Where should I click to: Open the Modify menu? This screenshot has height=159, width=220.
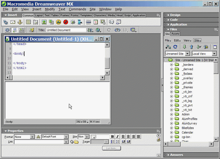50,9
